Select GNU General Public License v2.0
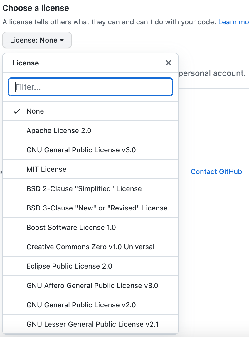 click(x=81, y=305)
